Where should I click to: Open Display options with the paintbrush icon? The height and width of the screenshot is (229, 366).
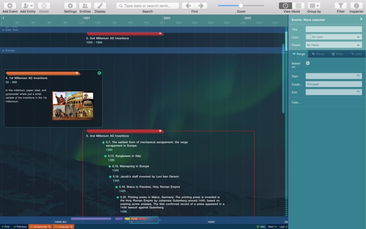pos(100,5)
